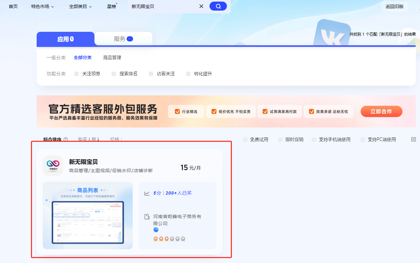Screen dimensions: 420x263
Task: Select the 应用 tab
Action: 66,39
